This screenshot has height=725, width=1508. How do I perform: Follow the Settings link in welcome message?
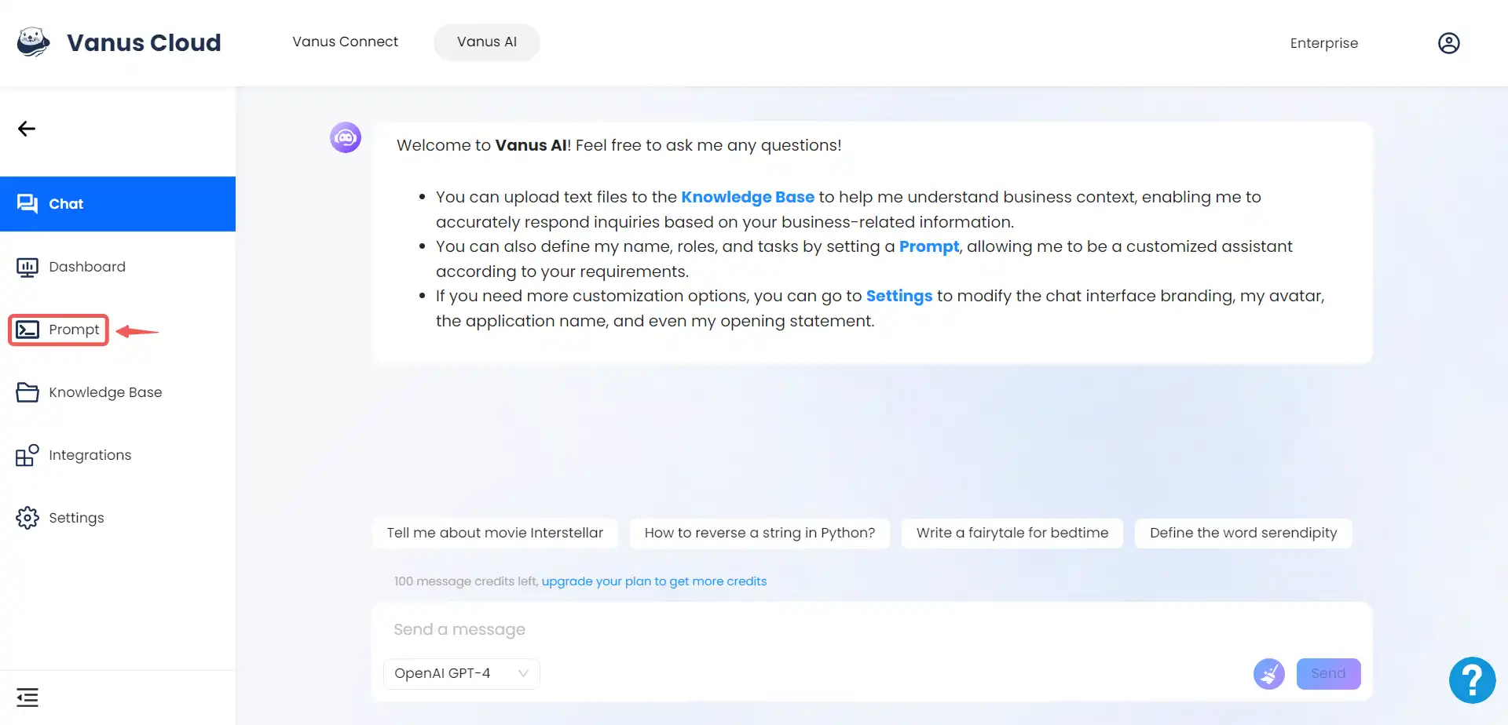[899, 296]
